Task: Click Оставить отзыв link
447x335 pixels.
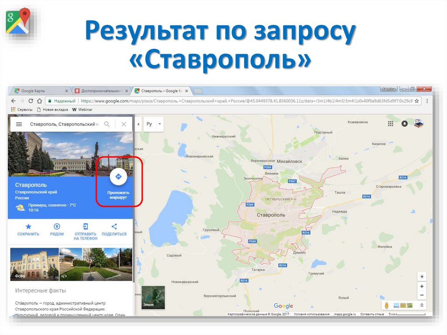Action: pyautogui.click(x=372, y=314)
